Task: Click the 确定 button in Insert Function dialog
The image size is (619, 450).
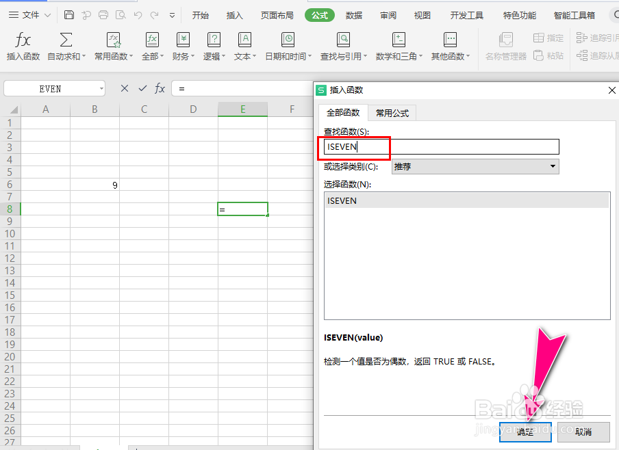Action: tap(525, 432)
